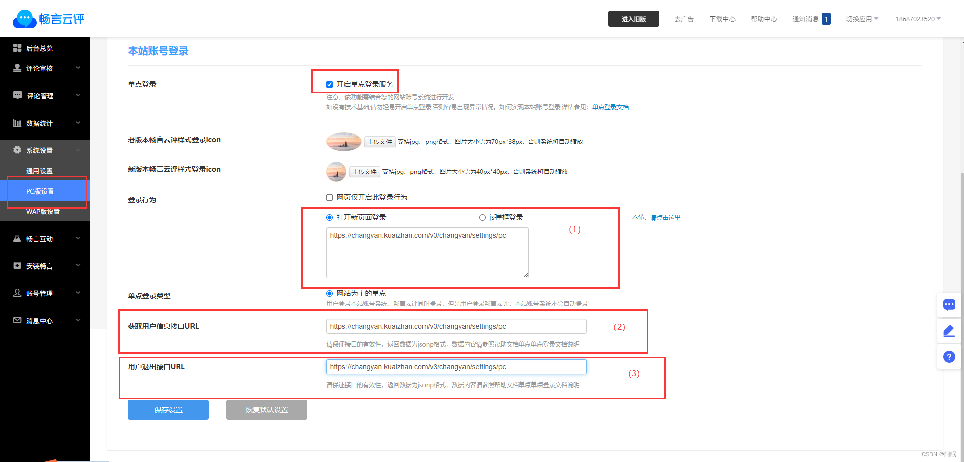Click the 安装畅言 plus box icon
The height and width of the screenshot is (462, 964).
coord(17,265)
